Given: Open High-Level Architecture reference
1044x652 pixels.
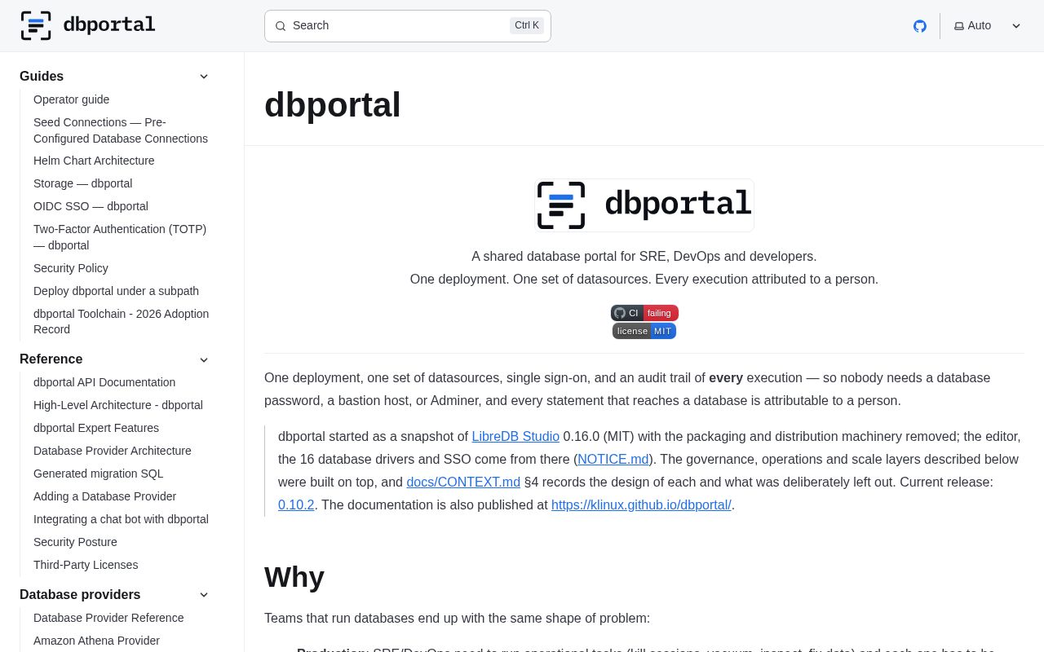Looking at the screenshot, I should 118,405.
